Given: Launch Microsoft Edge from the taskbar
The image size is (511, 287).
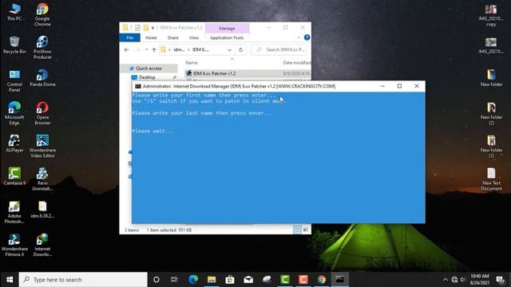Looking at the screenshot, I should pos(193,280).
